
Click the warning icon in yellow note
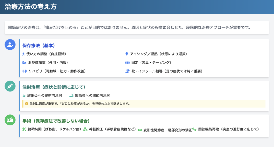click(26, 104)
